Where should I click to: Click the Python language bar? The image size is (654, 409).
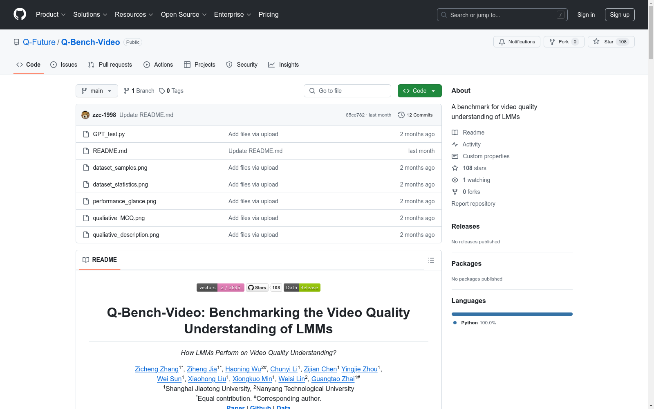[x=512, y=314]
